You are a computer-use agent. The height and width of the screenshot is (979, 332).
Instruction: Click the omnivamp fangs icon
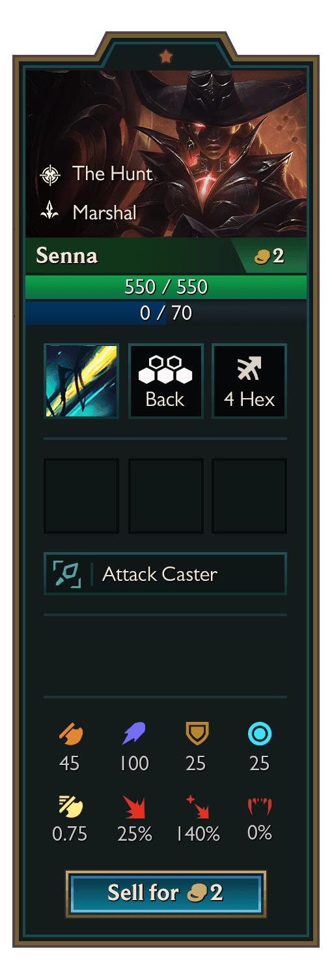coord(259,807)
